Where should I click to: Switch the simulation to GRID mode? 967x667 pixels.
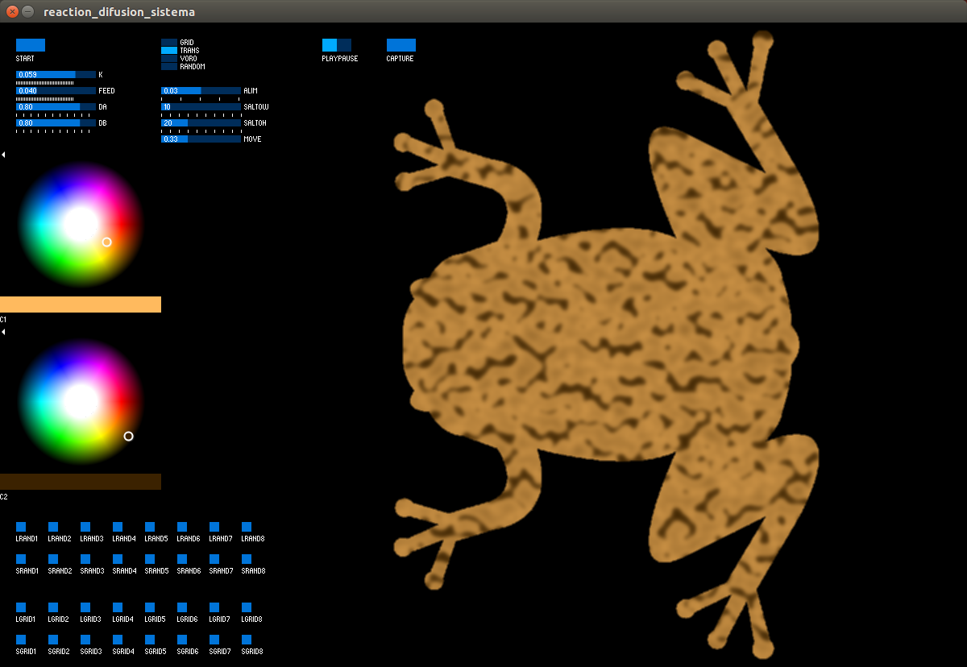[x=168, y=41]
